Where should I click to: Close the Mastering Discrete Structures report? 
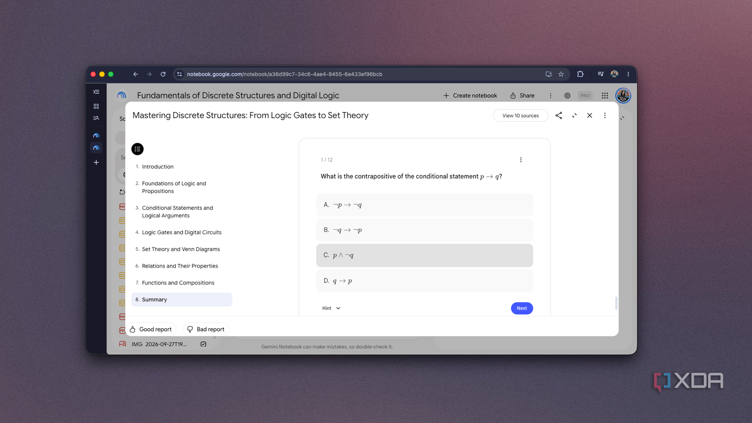(590, 116)
